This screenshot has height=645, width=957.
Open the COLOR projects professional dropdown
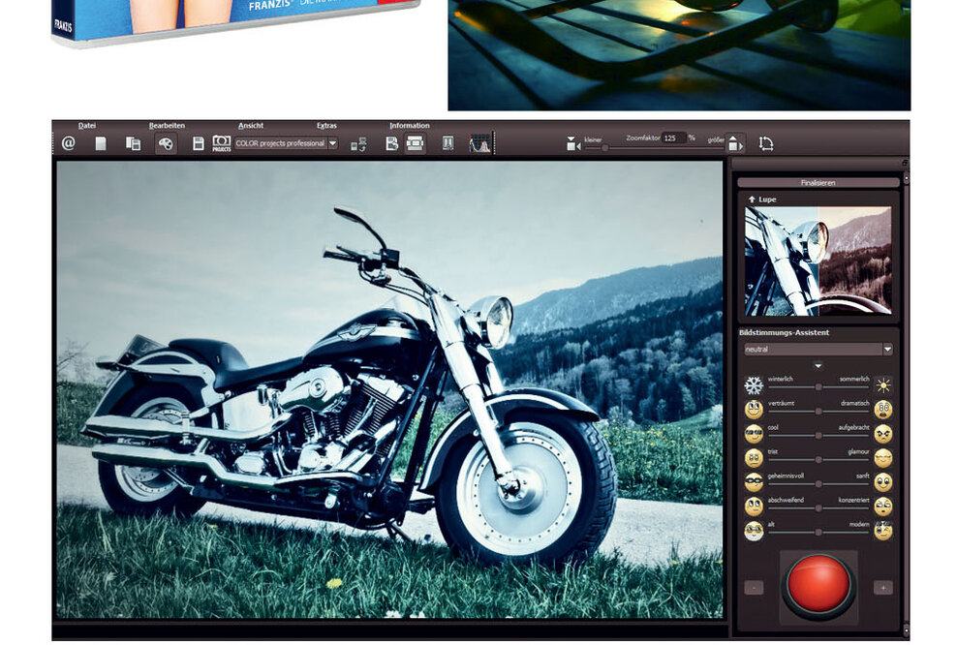[x=332, y=143]
